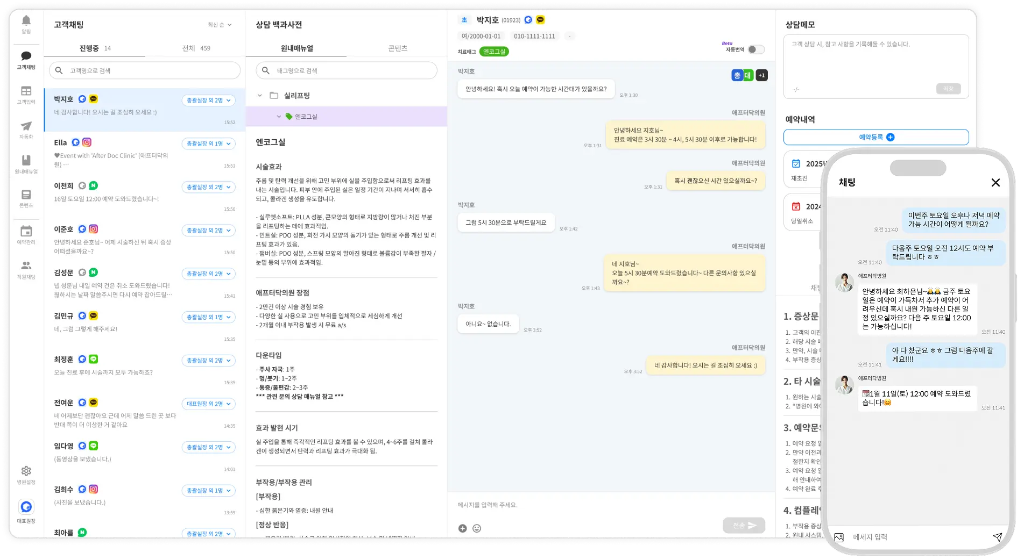Click the 예약등록 button
The image size is (1031, 560).
876,137
